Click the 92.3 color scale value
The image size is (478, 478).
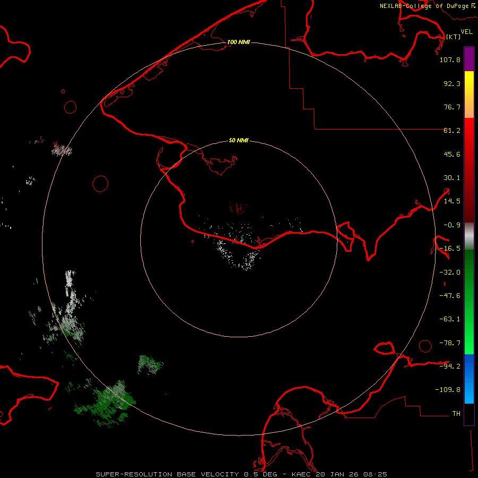(452, 83)
